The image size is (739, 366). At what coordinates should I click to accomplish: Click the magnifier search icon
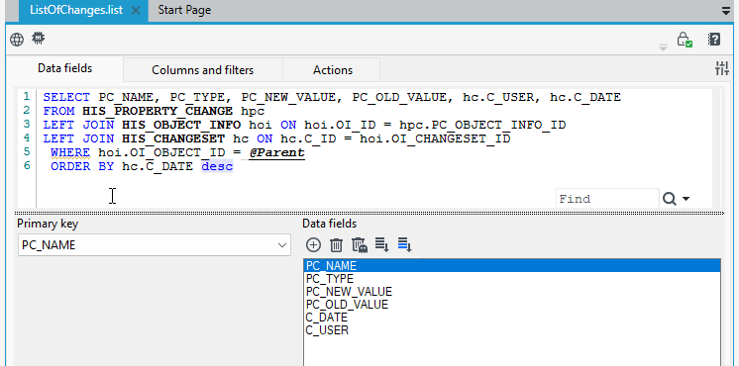tap(670, 199)
